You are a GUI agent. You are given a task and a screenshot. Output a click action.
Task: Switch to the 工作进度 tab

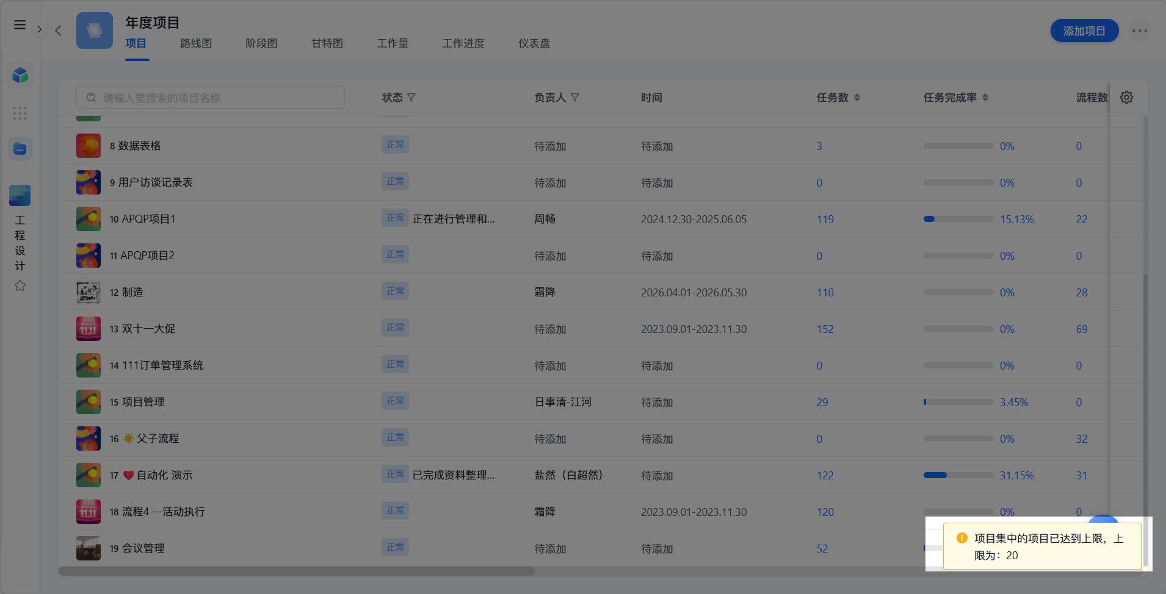pos(463,43)
